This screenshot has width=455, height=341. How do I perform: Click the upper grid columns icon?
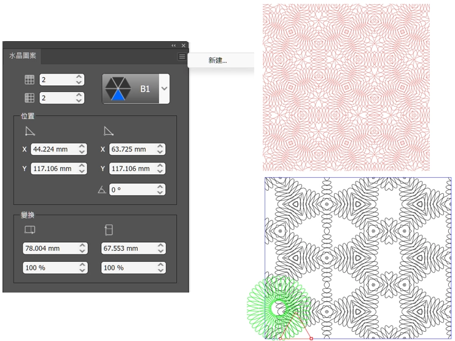point(29,80)
